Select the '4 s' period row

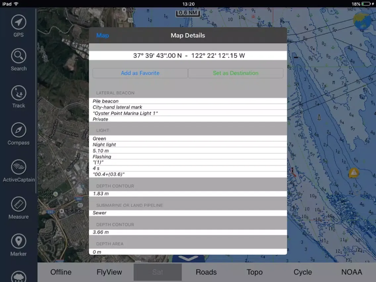(188, 168)
